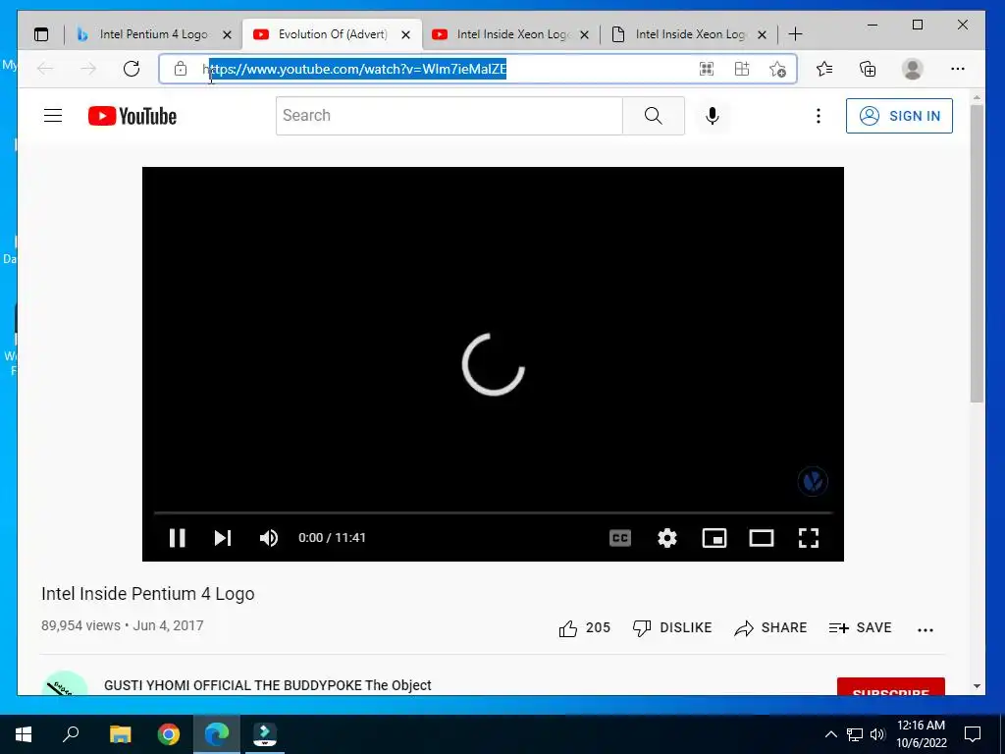The height and width of the screenshot is (754, 1005).
Task: Go to the YouTube home logo
Action: click(132, 116)
